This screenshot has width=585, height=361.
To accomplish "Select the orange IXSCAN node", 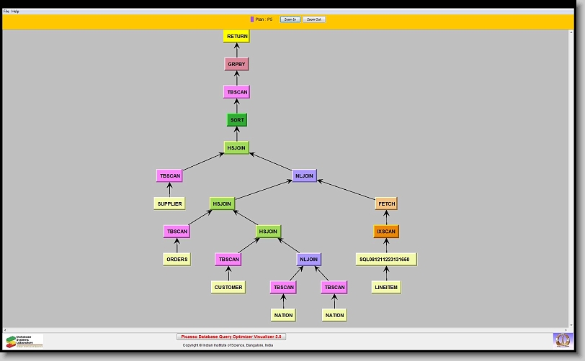I will click(x=386, y=232).
